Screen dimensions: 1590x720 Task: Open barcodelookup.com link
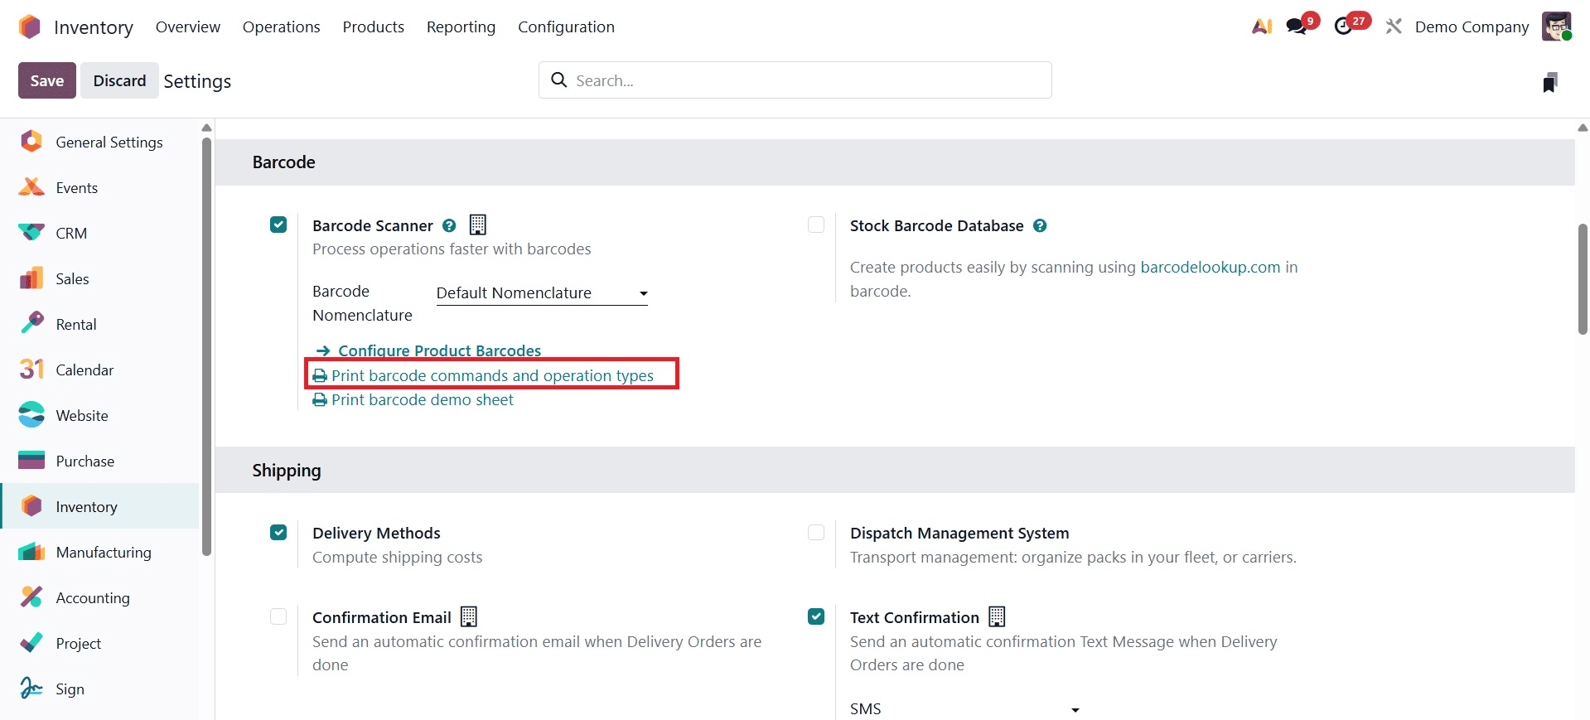coord(1211,267)
